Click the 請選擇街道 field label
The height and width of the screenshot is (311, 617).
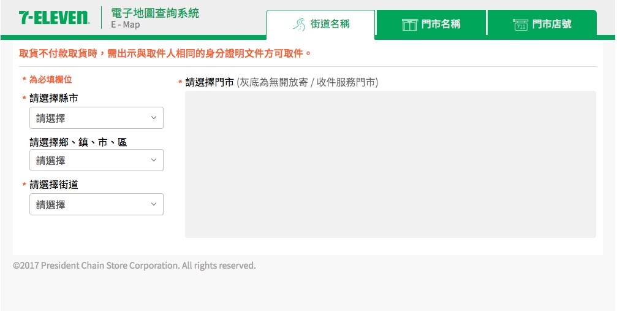[x=53, y=185]
